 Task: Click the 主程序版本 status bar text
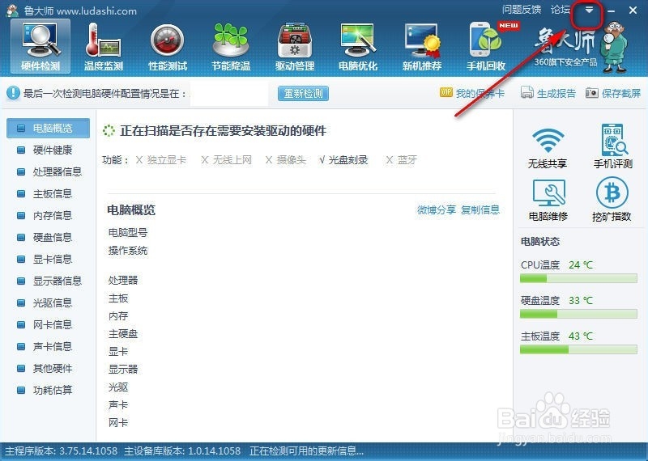[x=62, y=451]
